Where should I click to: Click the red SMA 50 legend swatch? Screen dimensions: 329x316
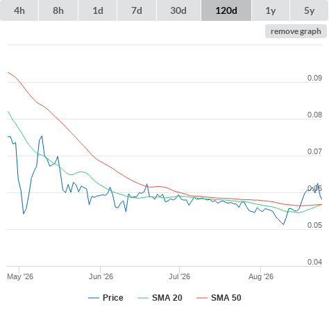click(202, 298)
